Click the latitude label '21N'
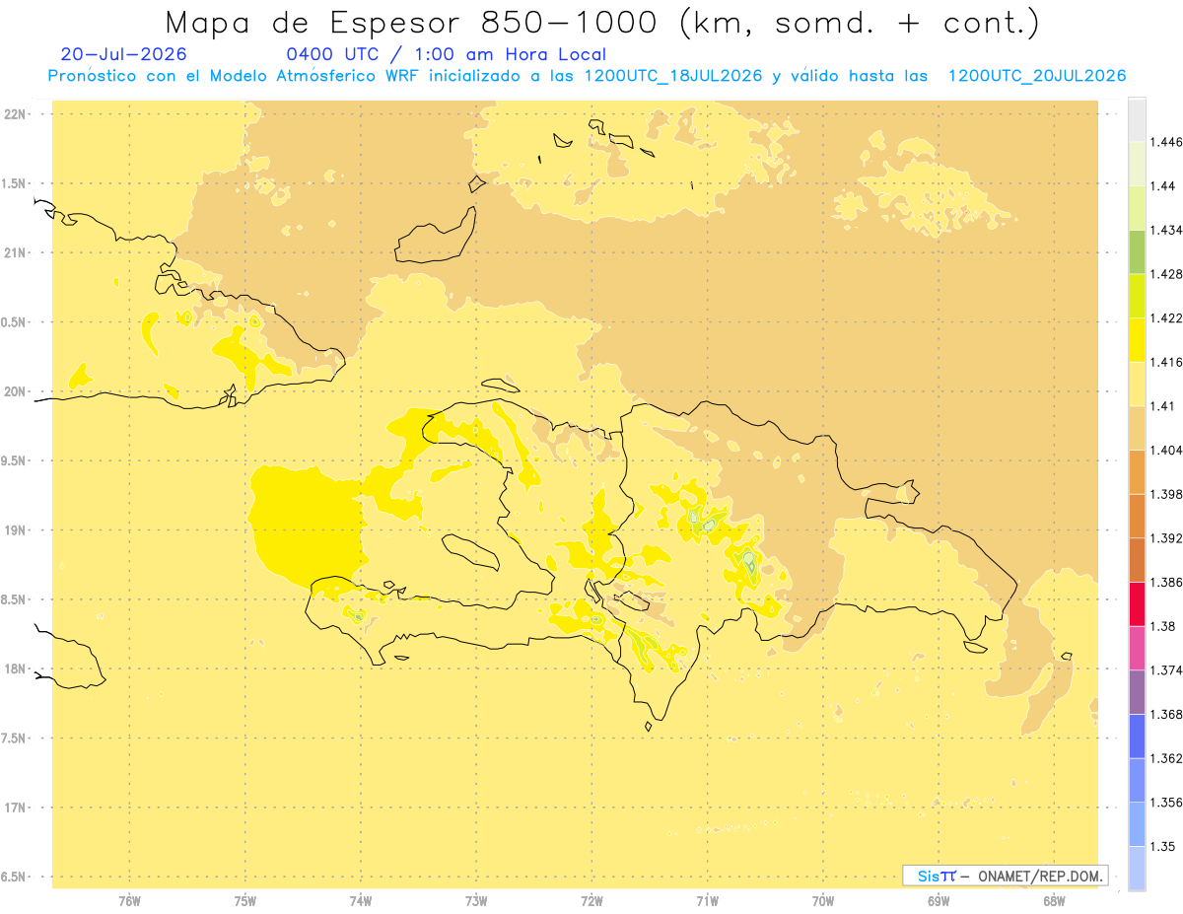1183x914 pixels. click(15, 252)
